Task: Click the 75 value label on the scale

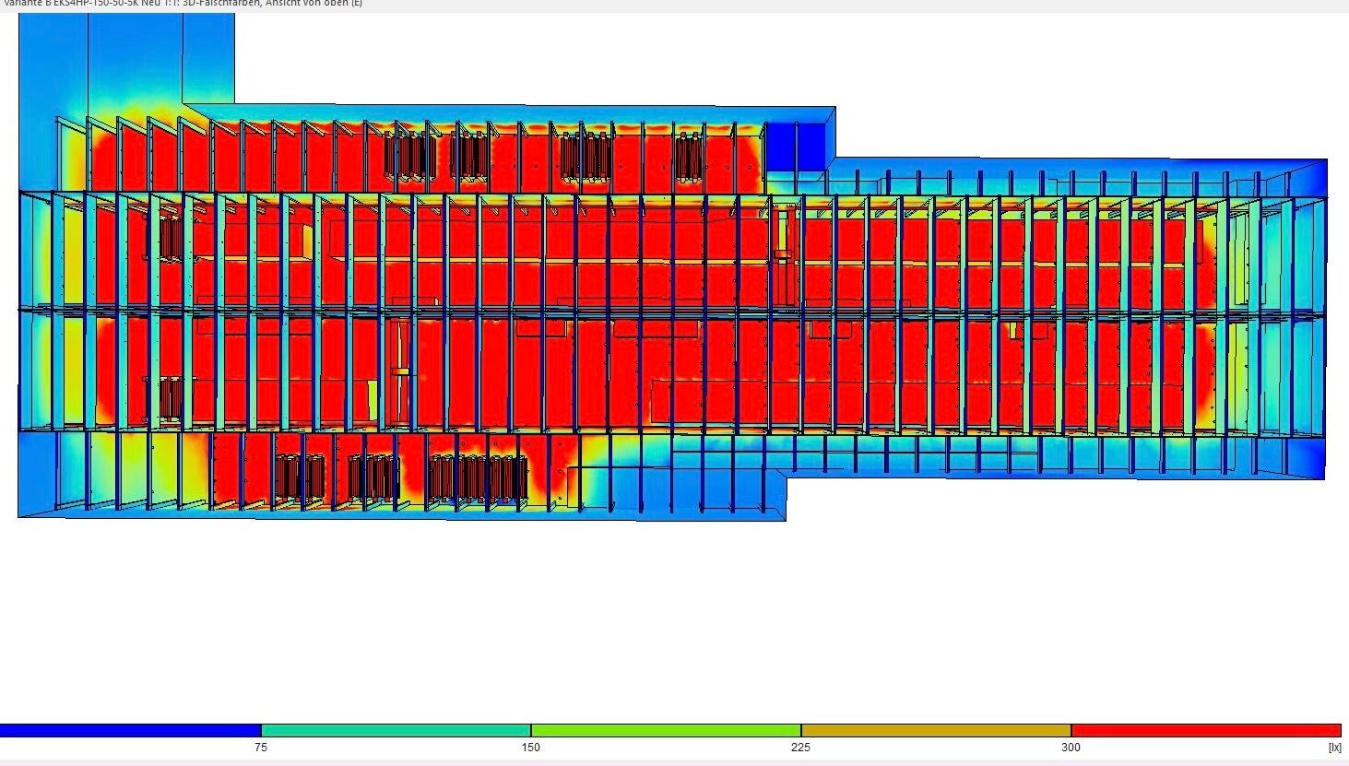Action: 261,748
